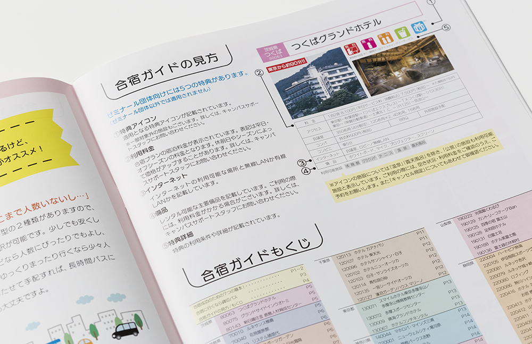
Task: Click index entry 120107 ホテル東天光
Action: pos(360,258)
